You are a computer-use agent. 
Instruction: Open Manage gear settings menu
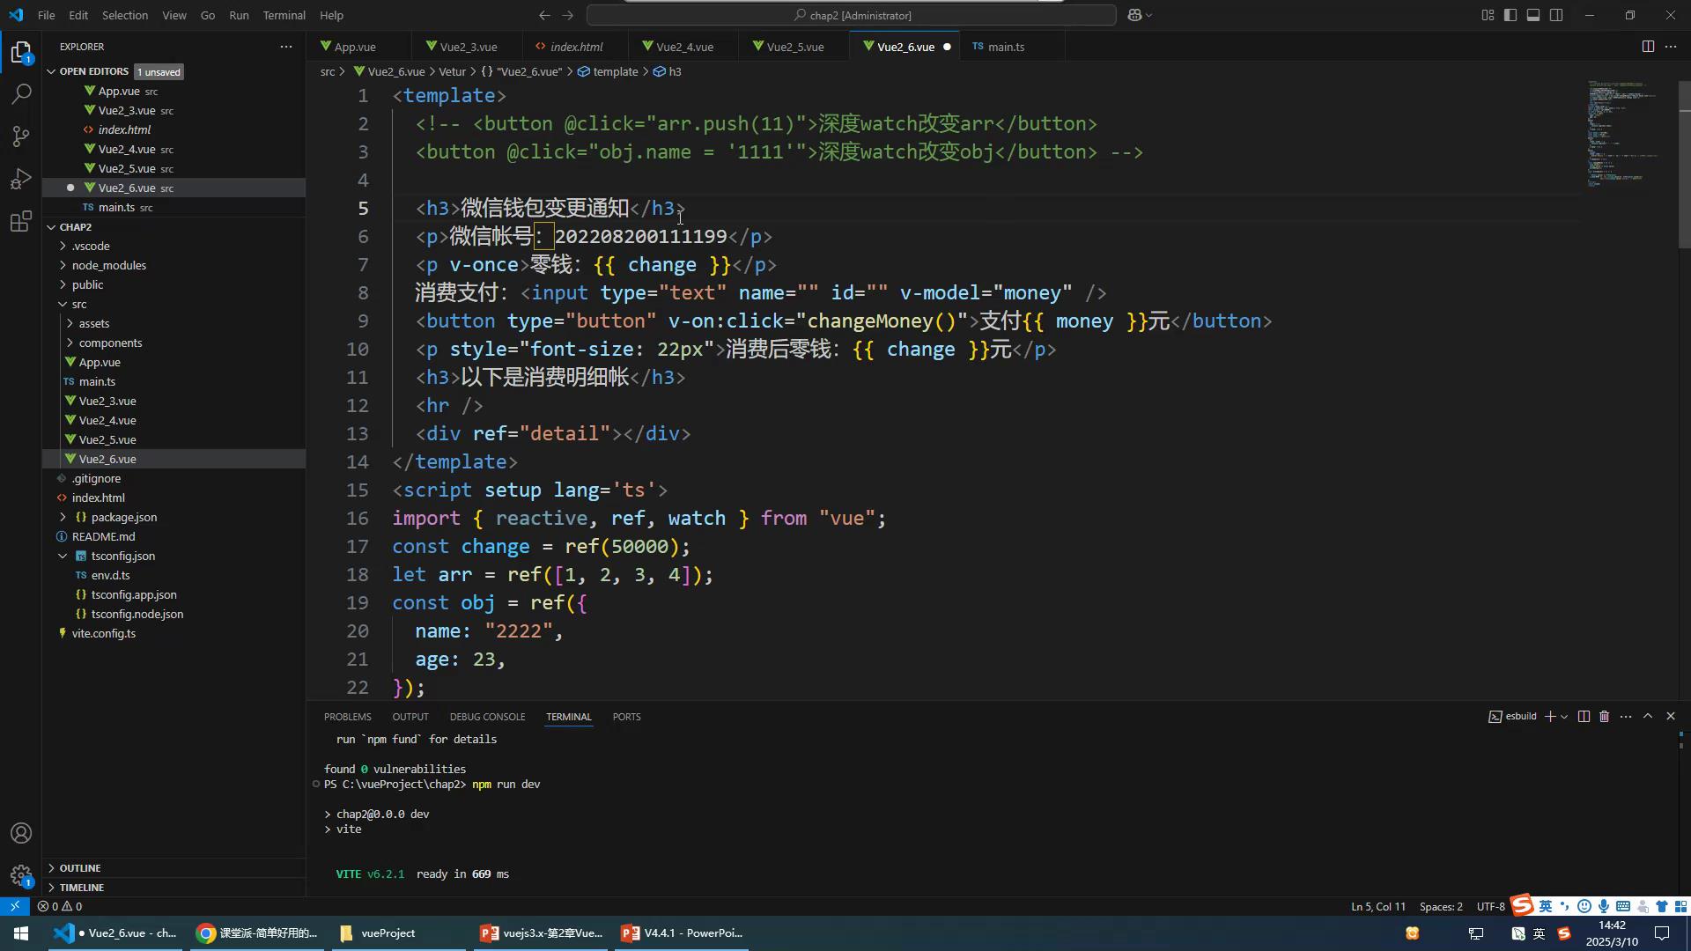click(21, 875)
